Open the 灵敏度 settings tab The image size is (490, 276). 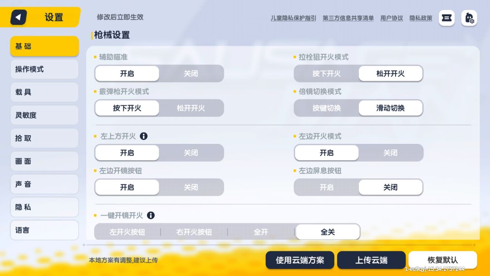click(x=44, y=115)
